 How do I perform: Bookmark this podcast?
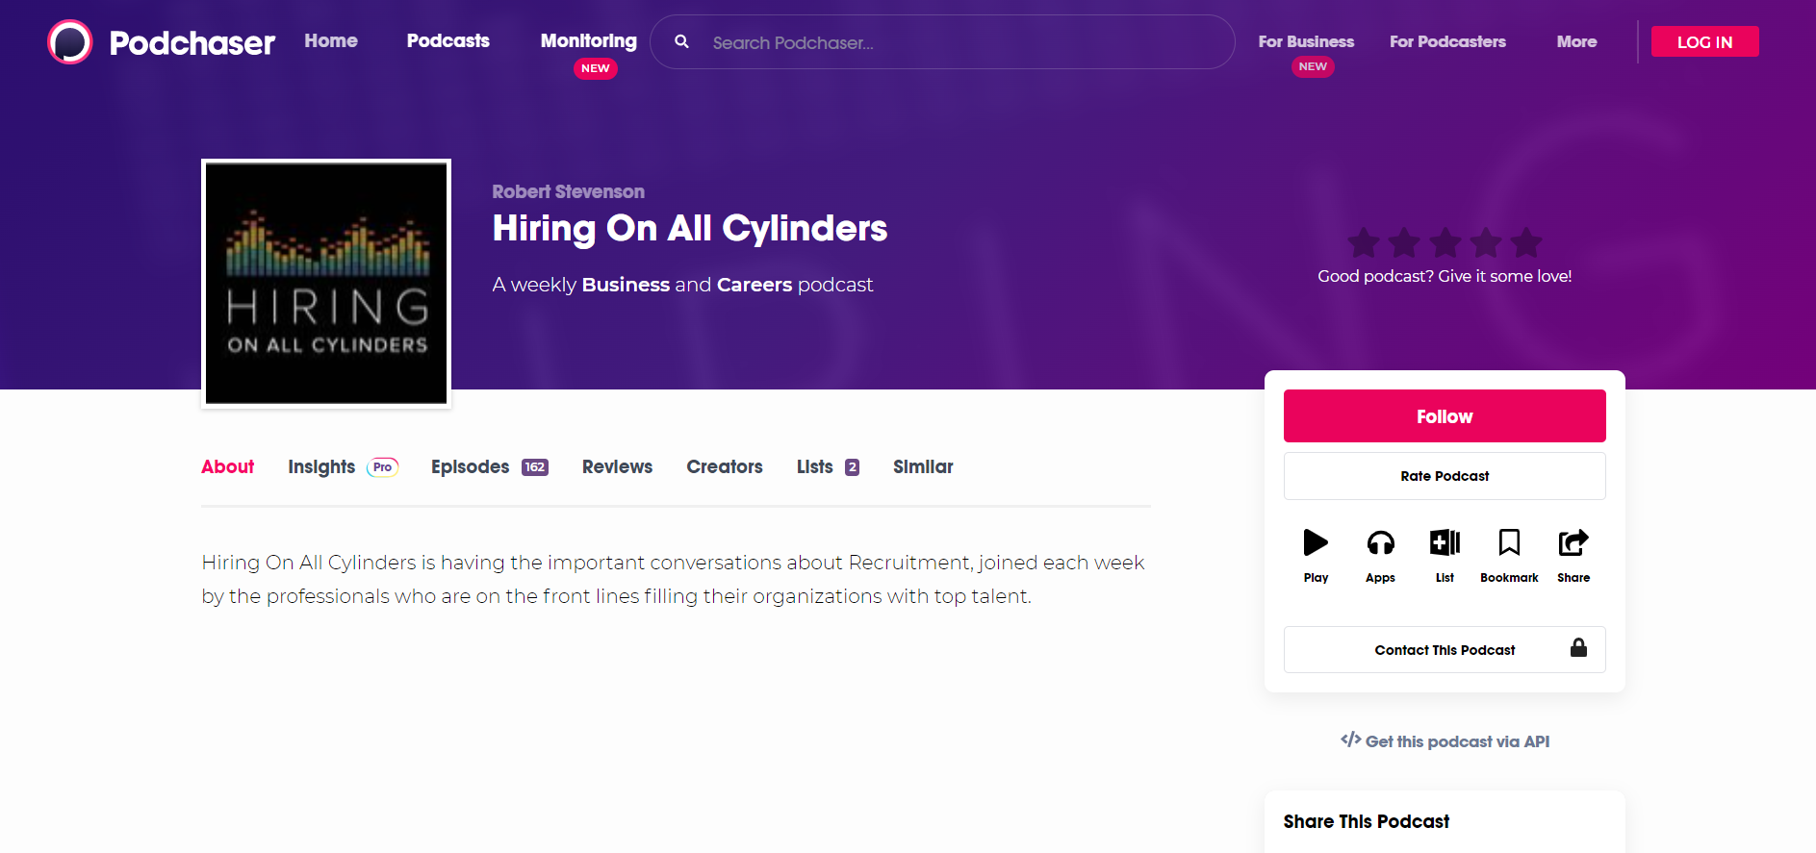[x=1509, y=543]
